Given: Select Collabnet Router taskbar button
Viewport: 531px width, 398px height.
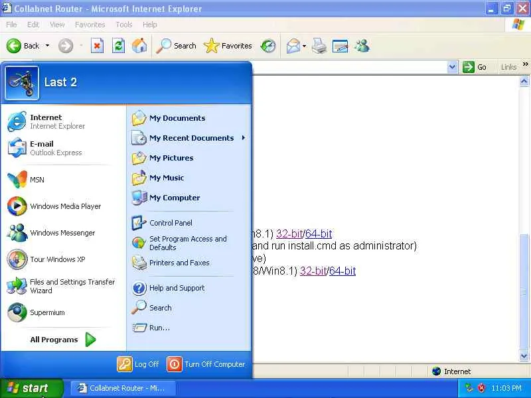Looking at the screenshot, I should coord(123,388).
